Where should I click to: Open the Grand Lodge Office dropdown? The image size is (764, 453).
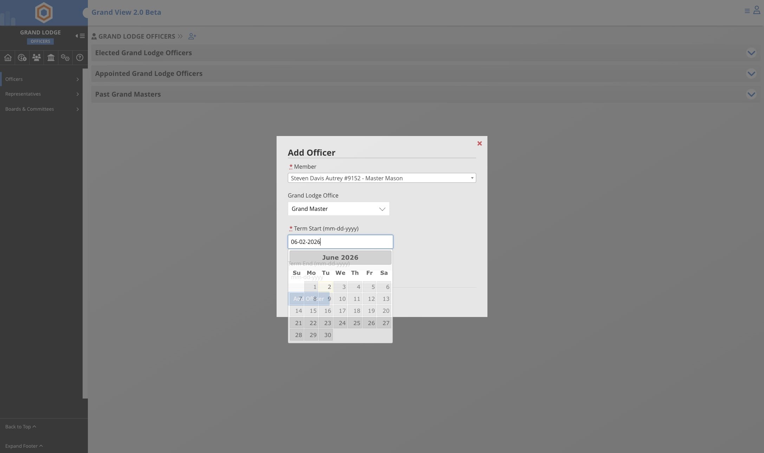tap(338, 209)
